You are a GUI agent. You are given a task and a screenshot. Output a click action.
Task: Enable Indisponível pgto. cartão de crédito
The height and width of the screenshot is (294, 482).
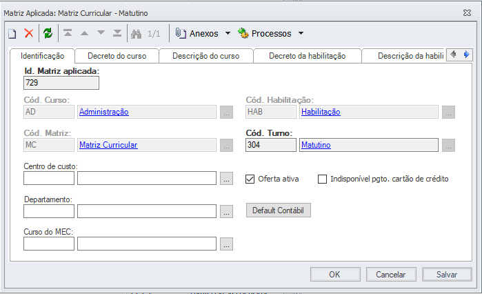(x=322, y=179)
